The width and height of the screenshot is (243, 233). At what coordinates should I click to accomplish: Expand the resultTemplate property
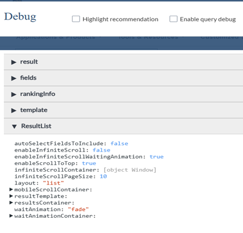point(11,196)
